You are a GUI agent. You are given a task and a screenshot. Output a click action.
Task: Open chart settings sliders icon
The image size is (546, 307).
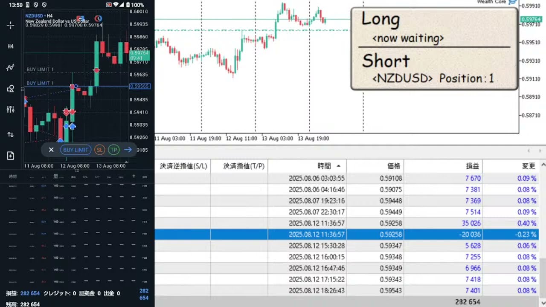point(11,110)
